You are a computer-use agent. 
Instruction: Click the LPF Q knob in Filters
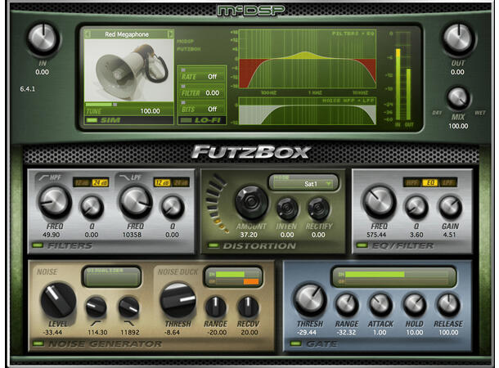[x=172, y=207]
